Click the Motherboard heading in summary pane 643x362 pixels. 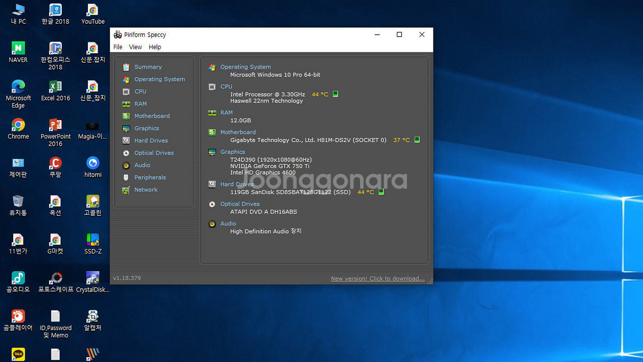[238, 132]
